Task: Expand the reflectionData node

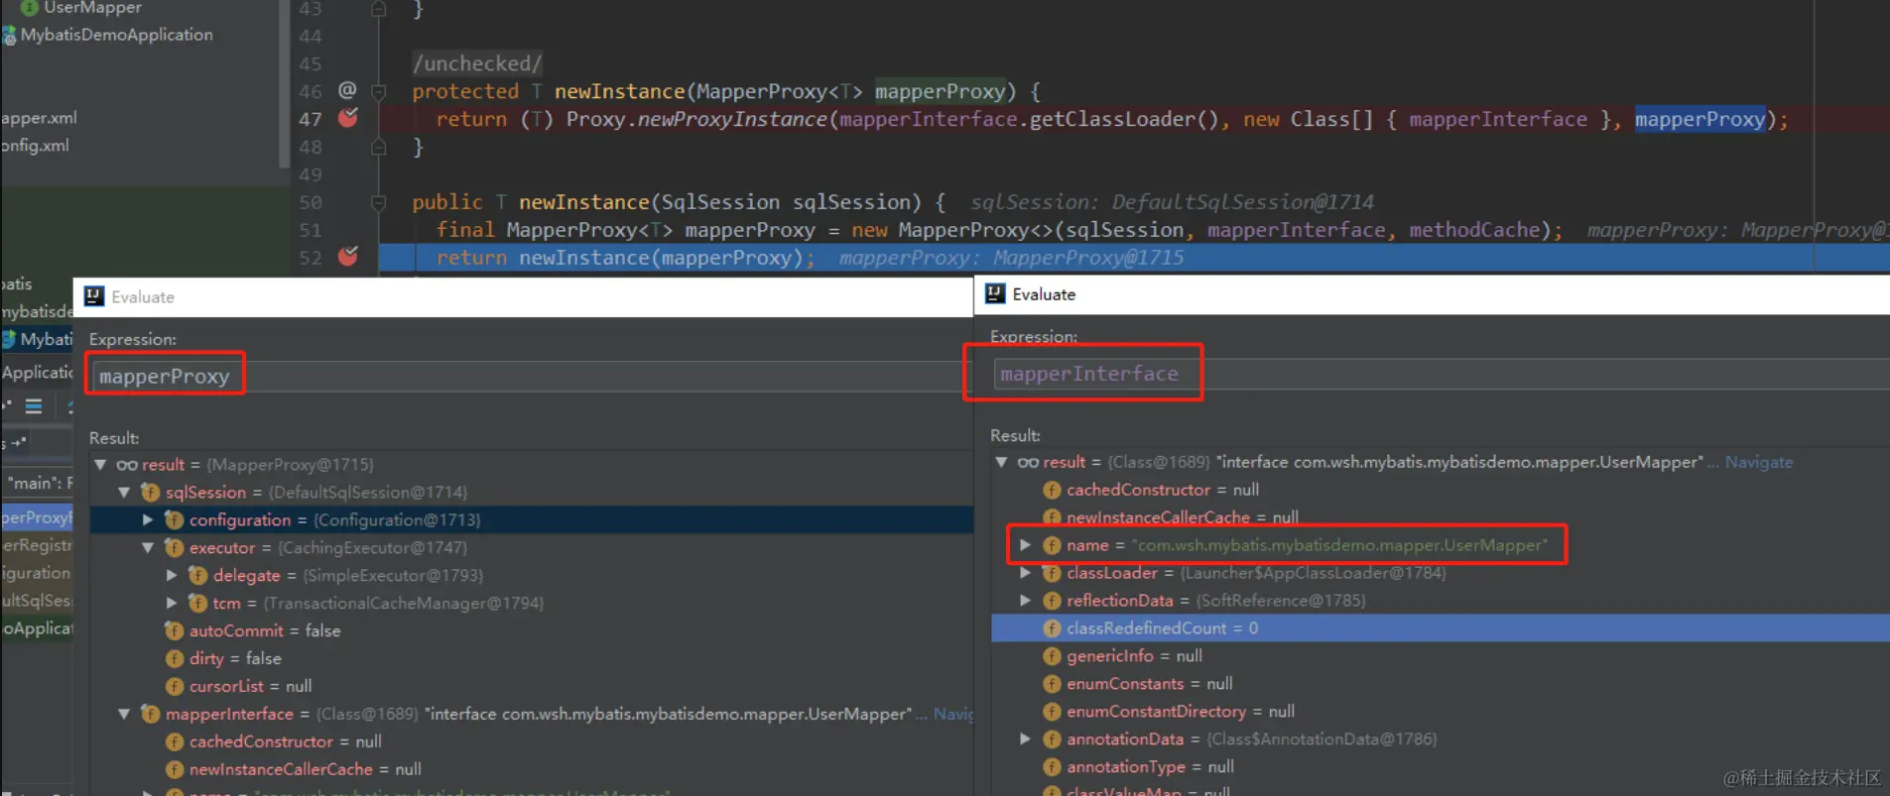Action: (x=1025, y=601)
